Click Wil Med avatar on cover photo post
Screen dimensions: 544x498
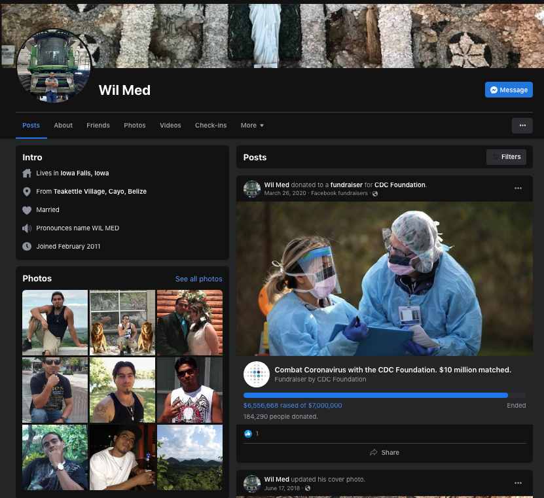coord(252,484)
